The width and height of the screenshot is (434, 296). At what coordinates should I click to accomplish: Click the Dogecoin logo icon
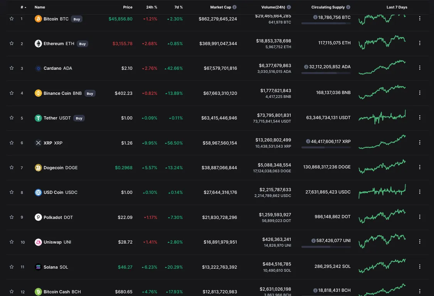38,168
